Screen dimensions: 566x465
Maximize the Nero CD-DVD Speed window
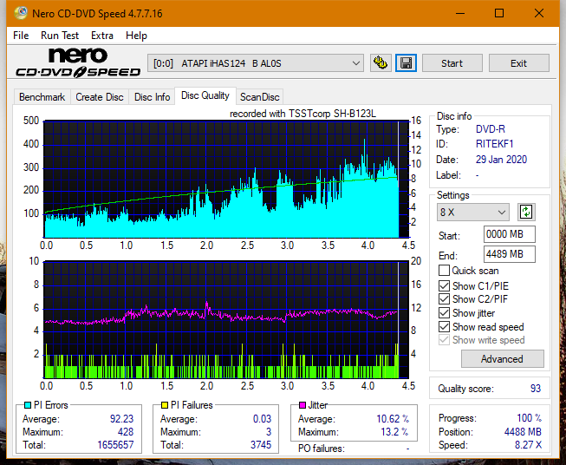[x=499, y=13]
